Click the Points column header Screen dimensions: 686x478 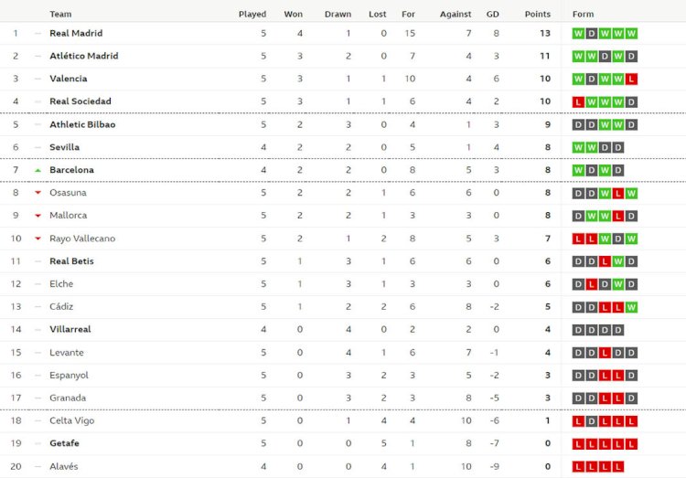click(537, 14)
